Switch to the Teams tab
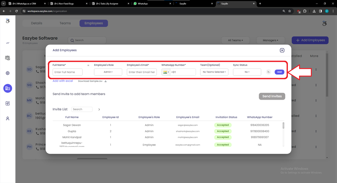Image resolution: width=337 pixels, height=183 pixels. (65, 23)
